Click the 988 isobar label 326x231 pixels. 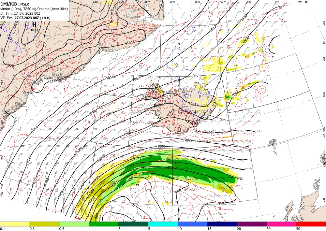[96, 216]
